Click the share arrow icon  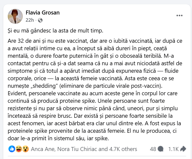(183, 149)
